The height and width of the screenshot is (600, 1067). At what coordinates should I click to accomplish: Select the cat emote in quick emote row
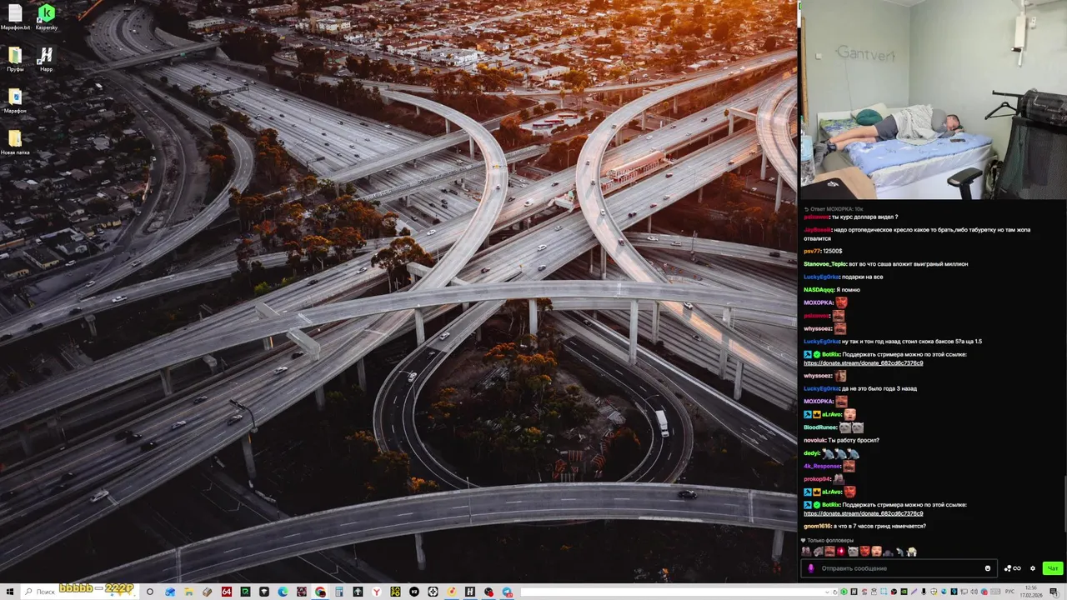pos(853,552)
